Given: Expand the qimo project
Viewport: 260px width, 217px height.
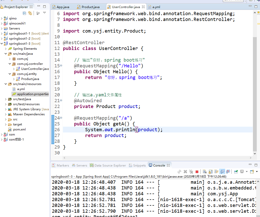Looking at the screenshot, I should (2, 18).
